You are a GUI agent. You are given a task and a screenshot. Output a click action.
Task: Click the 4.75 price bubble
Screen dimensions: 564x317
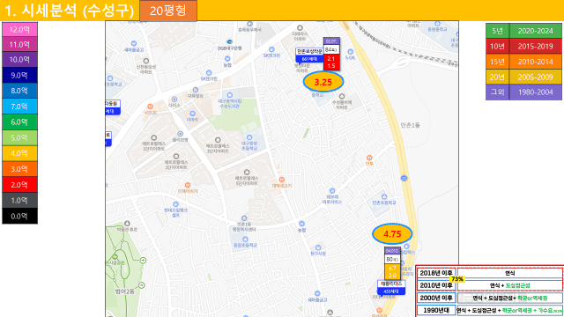click(x=392, y=234)
